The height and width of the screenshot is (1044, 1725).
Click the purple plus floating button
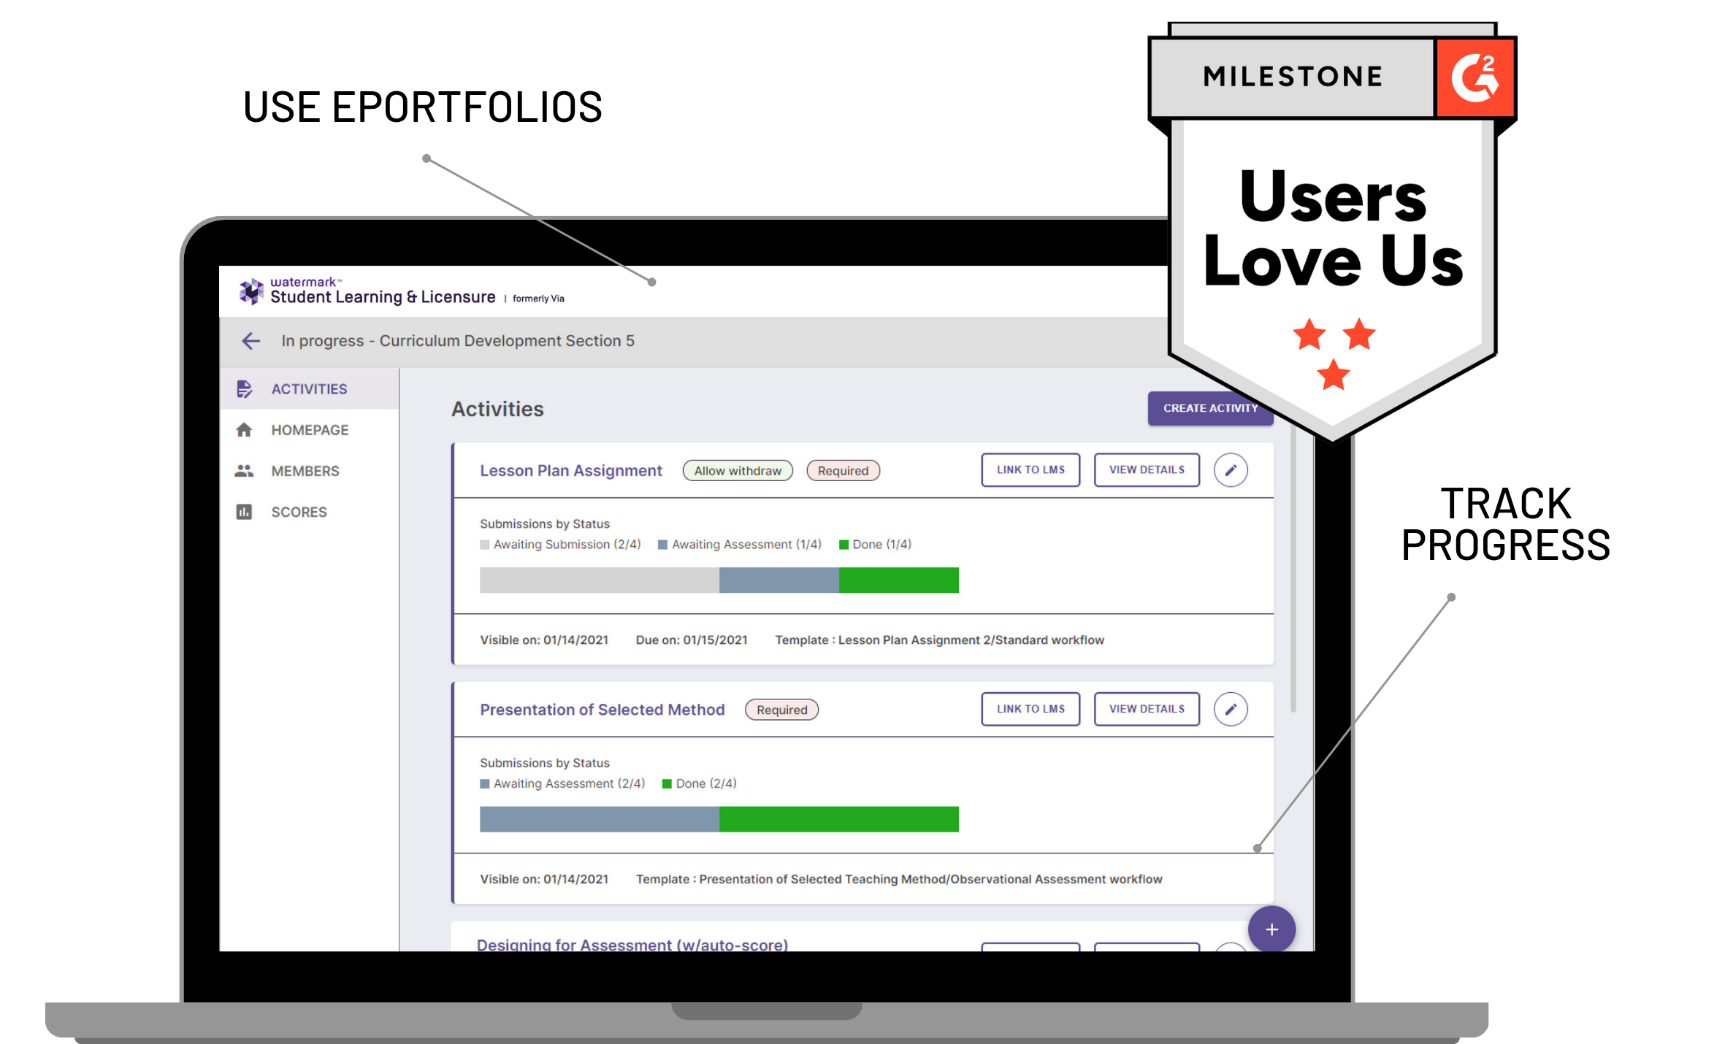tap(1271, 929)
